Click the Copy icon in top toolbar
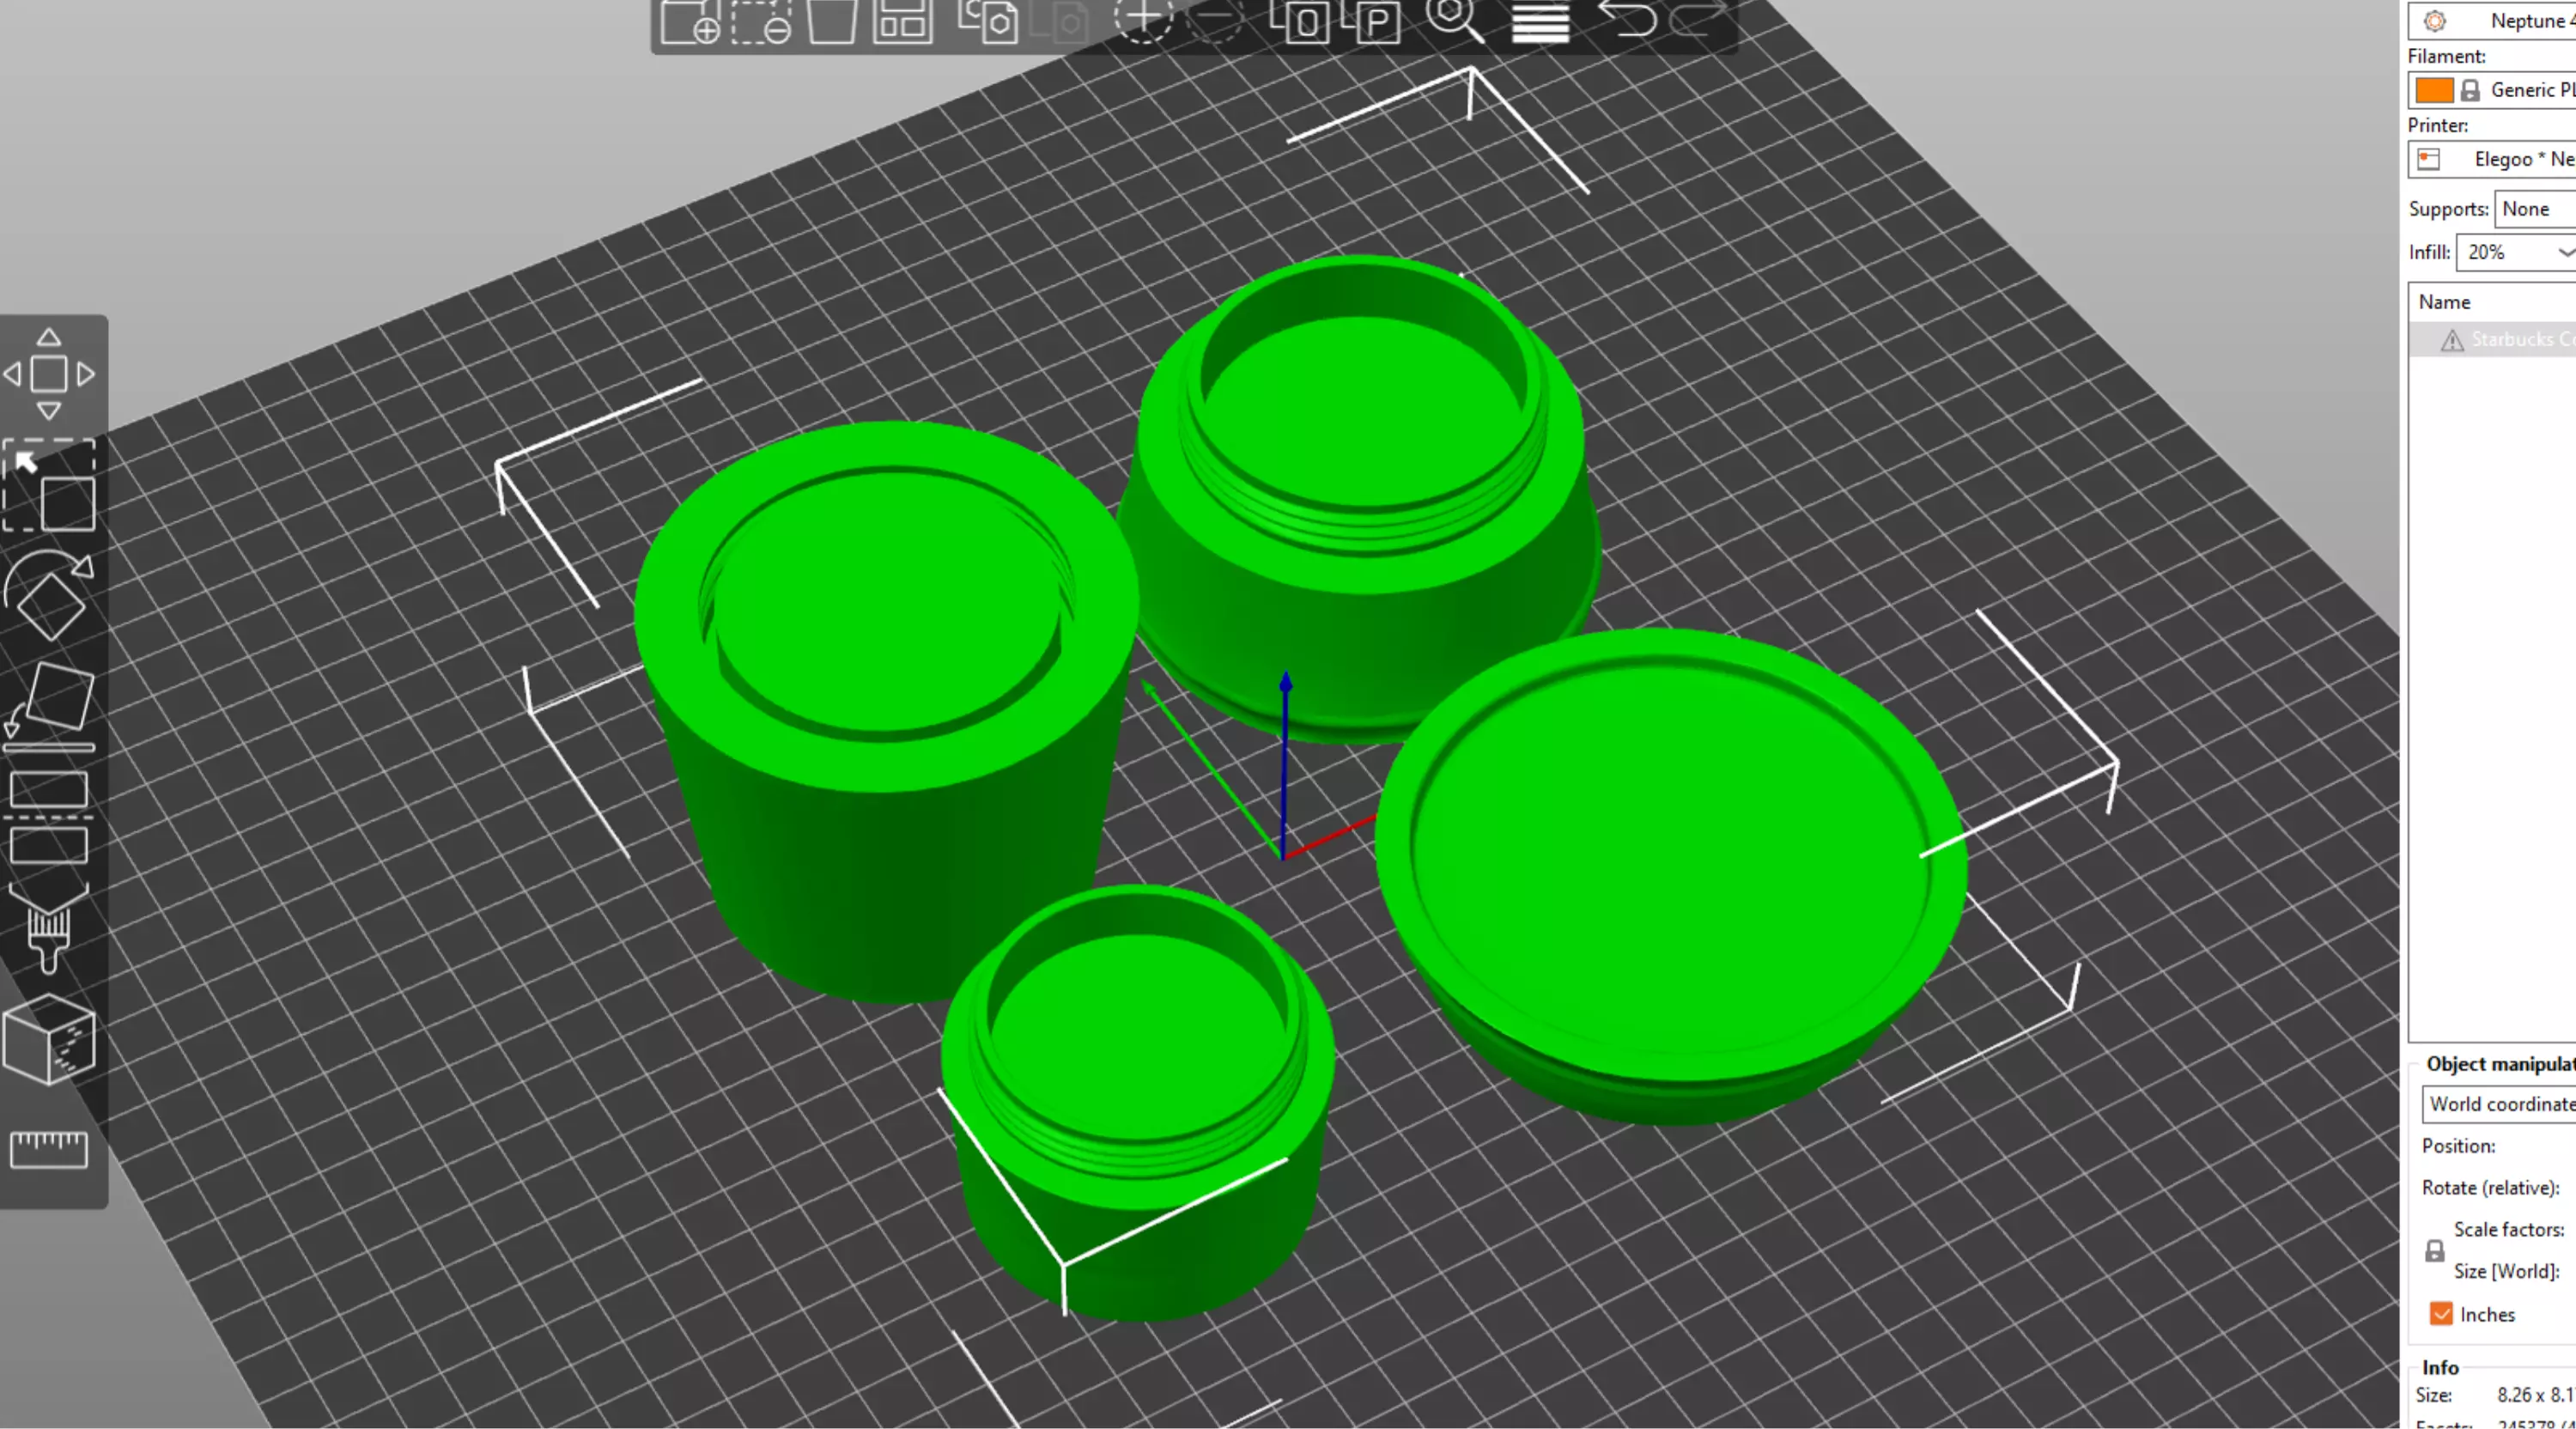This screenshot has width=2576, height=1429. 988,21
